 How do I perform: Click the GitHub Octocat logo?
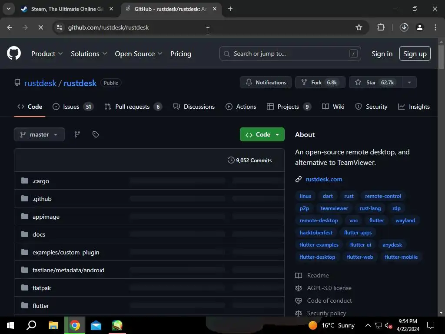click(14, 53)
